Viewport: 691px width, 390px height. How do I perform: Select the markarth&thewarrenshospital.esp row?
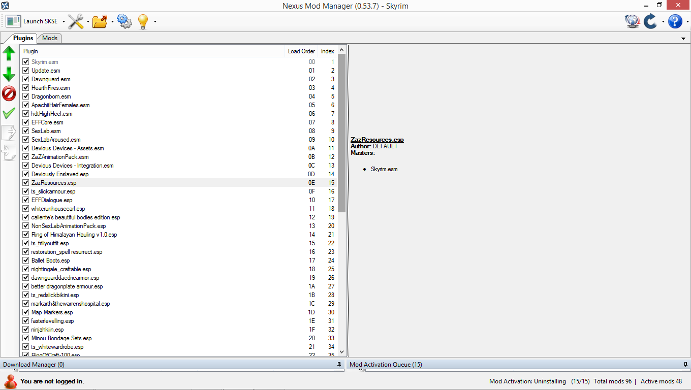point(179,304)
